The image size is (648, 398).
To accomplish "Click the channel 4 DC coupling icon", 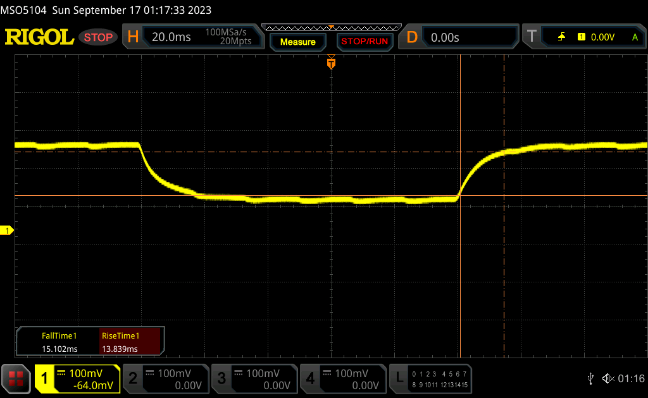I will click(x=327, y=373).
